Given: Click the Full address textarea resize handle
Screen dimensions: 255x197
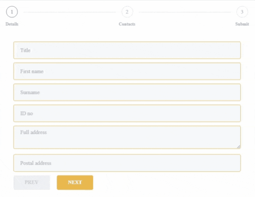Looking at the screenshot, I should 239,147.
